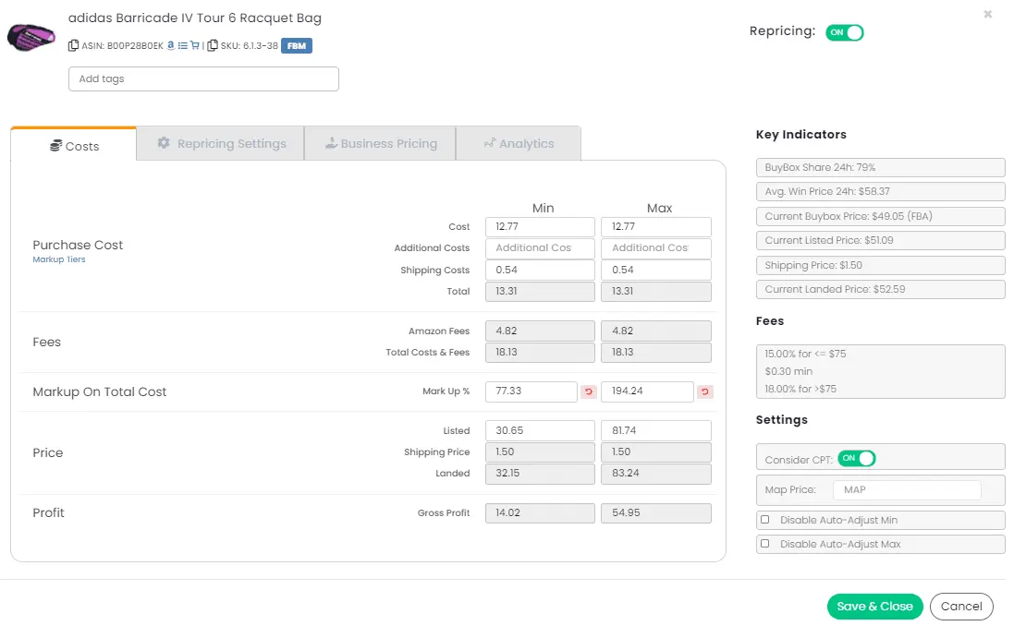Image resolution: width=1014 pixels, height=626 pixels.
Task: Copy the ASIN with the copy icon
Action: (x=74, y=45)
